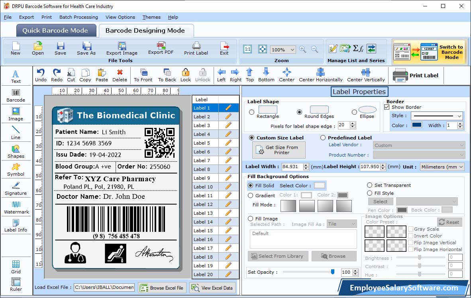The image size is (471, 298).
Task: Select the Text tool in sidebar
Action: pos(16,76)
